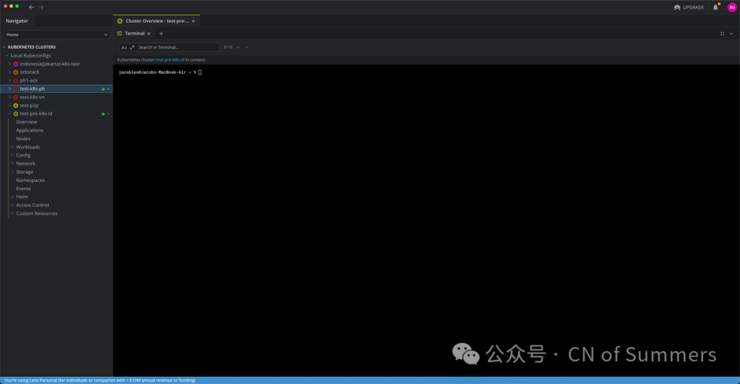740x384 pixels.
Task: Close the Terminal tab
Action: tap(149, 34)
